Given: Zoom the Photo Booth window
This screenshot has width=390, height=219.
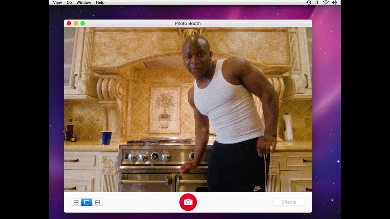Looking at the screenshot, I should pyautogui.click(x=83, y=23).
